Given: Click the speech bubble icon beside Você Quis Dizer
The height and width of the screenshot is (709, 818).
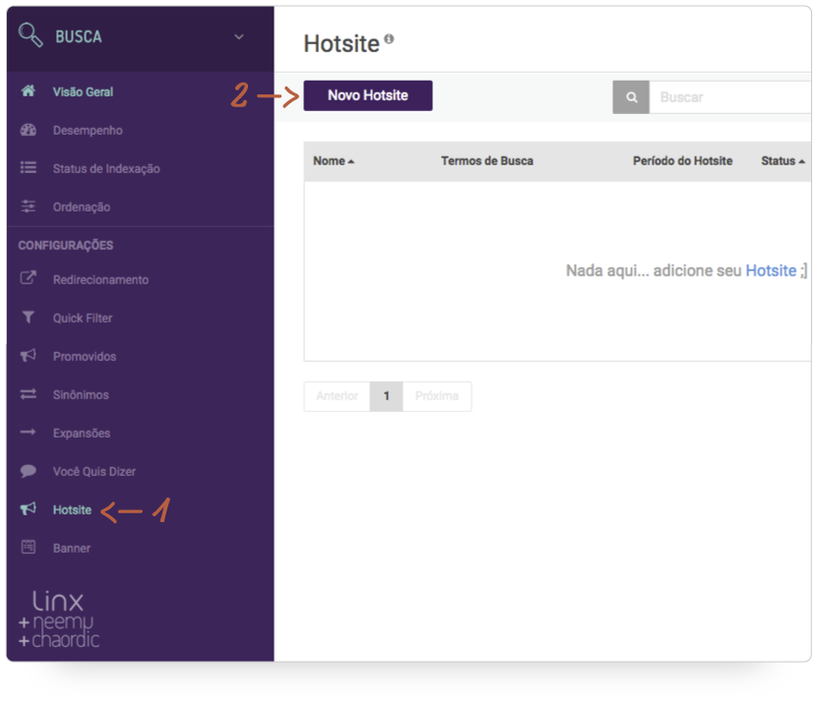Looking at the screenshot, I should tap(29, 471).
